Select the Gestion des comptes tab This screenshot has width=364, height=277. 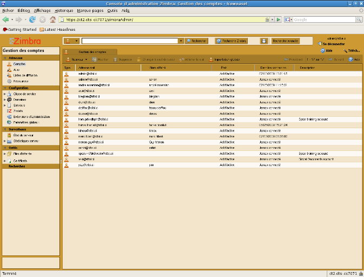pyautogui.click(x=92, y=51)
